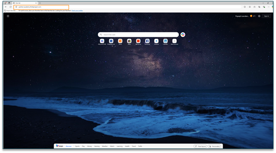
Task: Select the Money feed tab
Action: click(90, 146)
